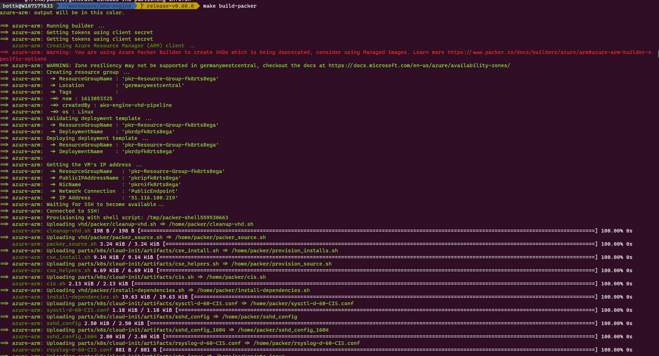Image resolution: width=659 pixels, height=356 pixels.
Task: Click PublicIPAddressName value 'pkripfk8rts8ega'
Action: [x=155, y=178]
